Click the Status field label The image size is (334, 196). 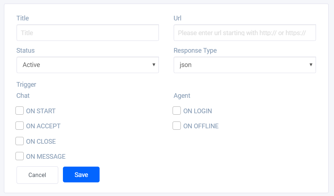pos(26,51)
